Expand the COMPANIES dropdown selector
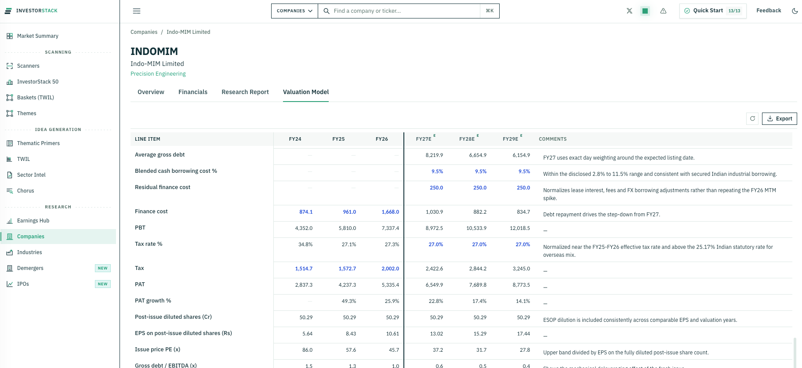The image size is (802, 368). point(294,11)
